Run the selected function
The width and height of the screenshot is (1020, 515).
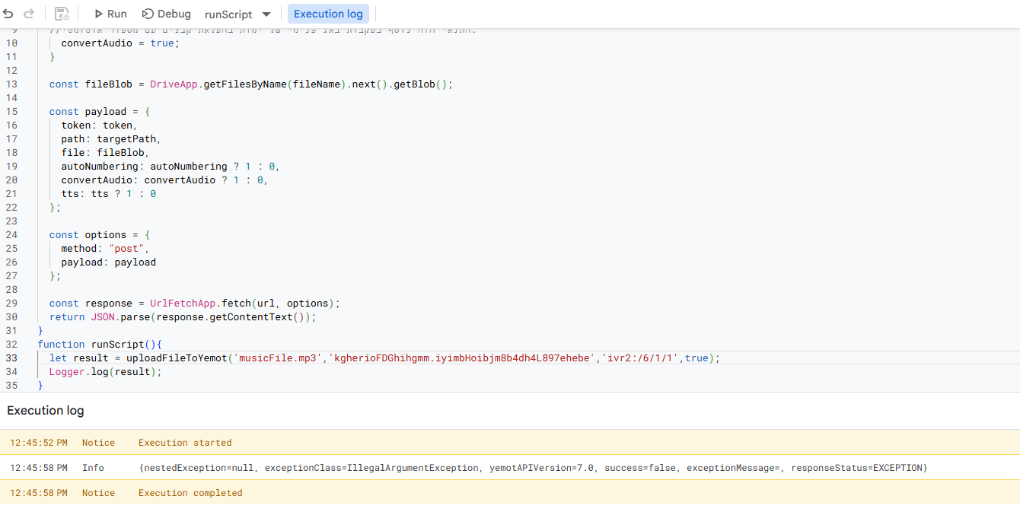click(110, 14)
